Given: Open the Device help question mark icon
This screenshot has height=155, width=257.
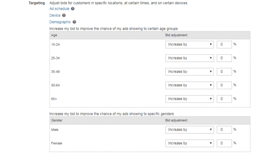Looking at the screenshot, I should (64, 15).
